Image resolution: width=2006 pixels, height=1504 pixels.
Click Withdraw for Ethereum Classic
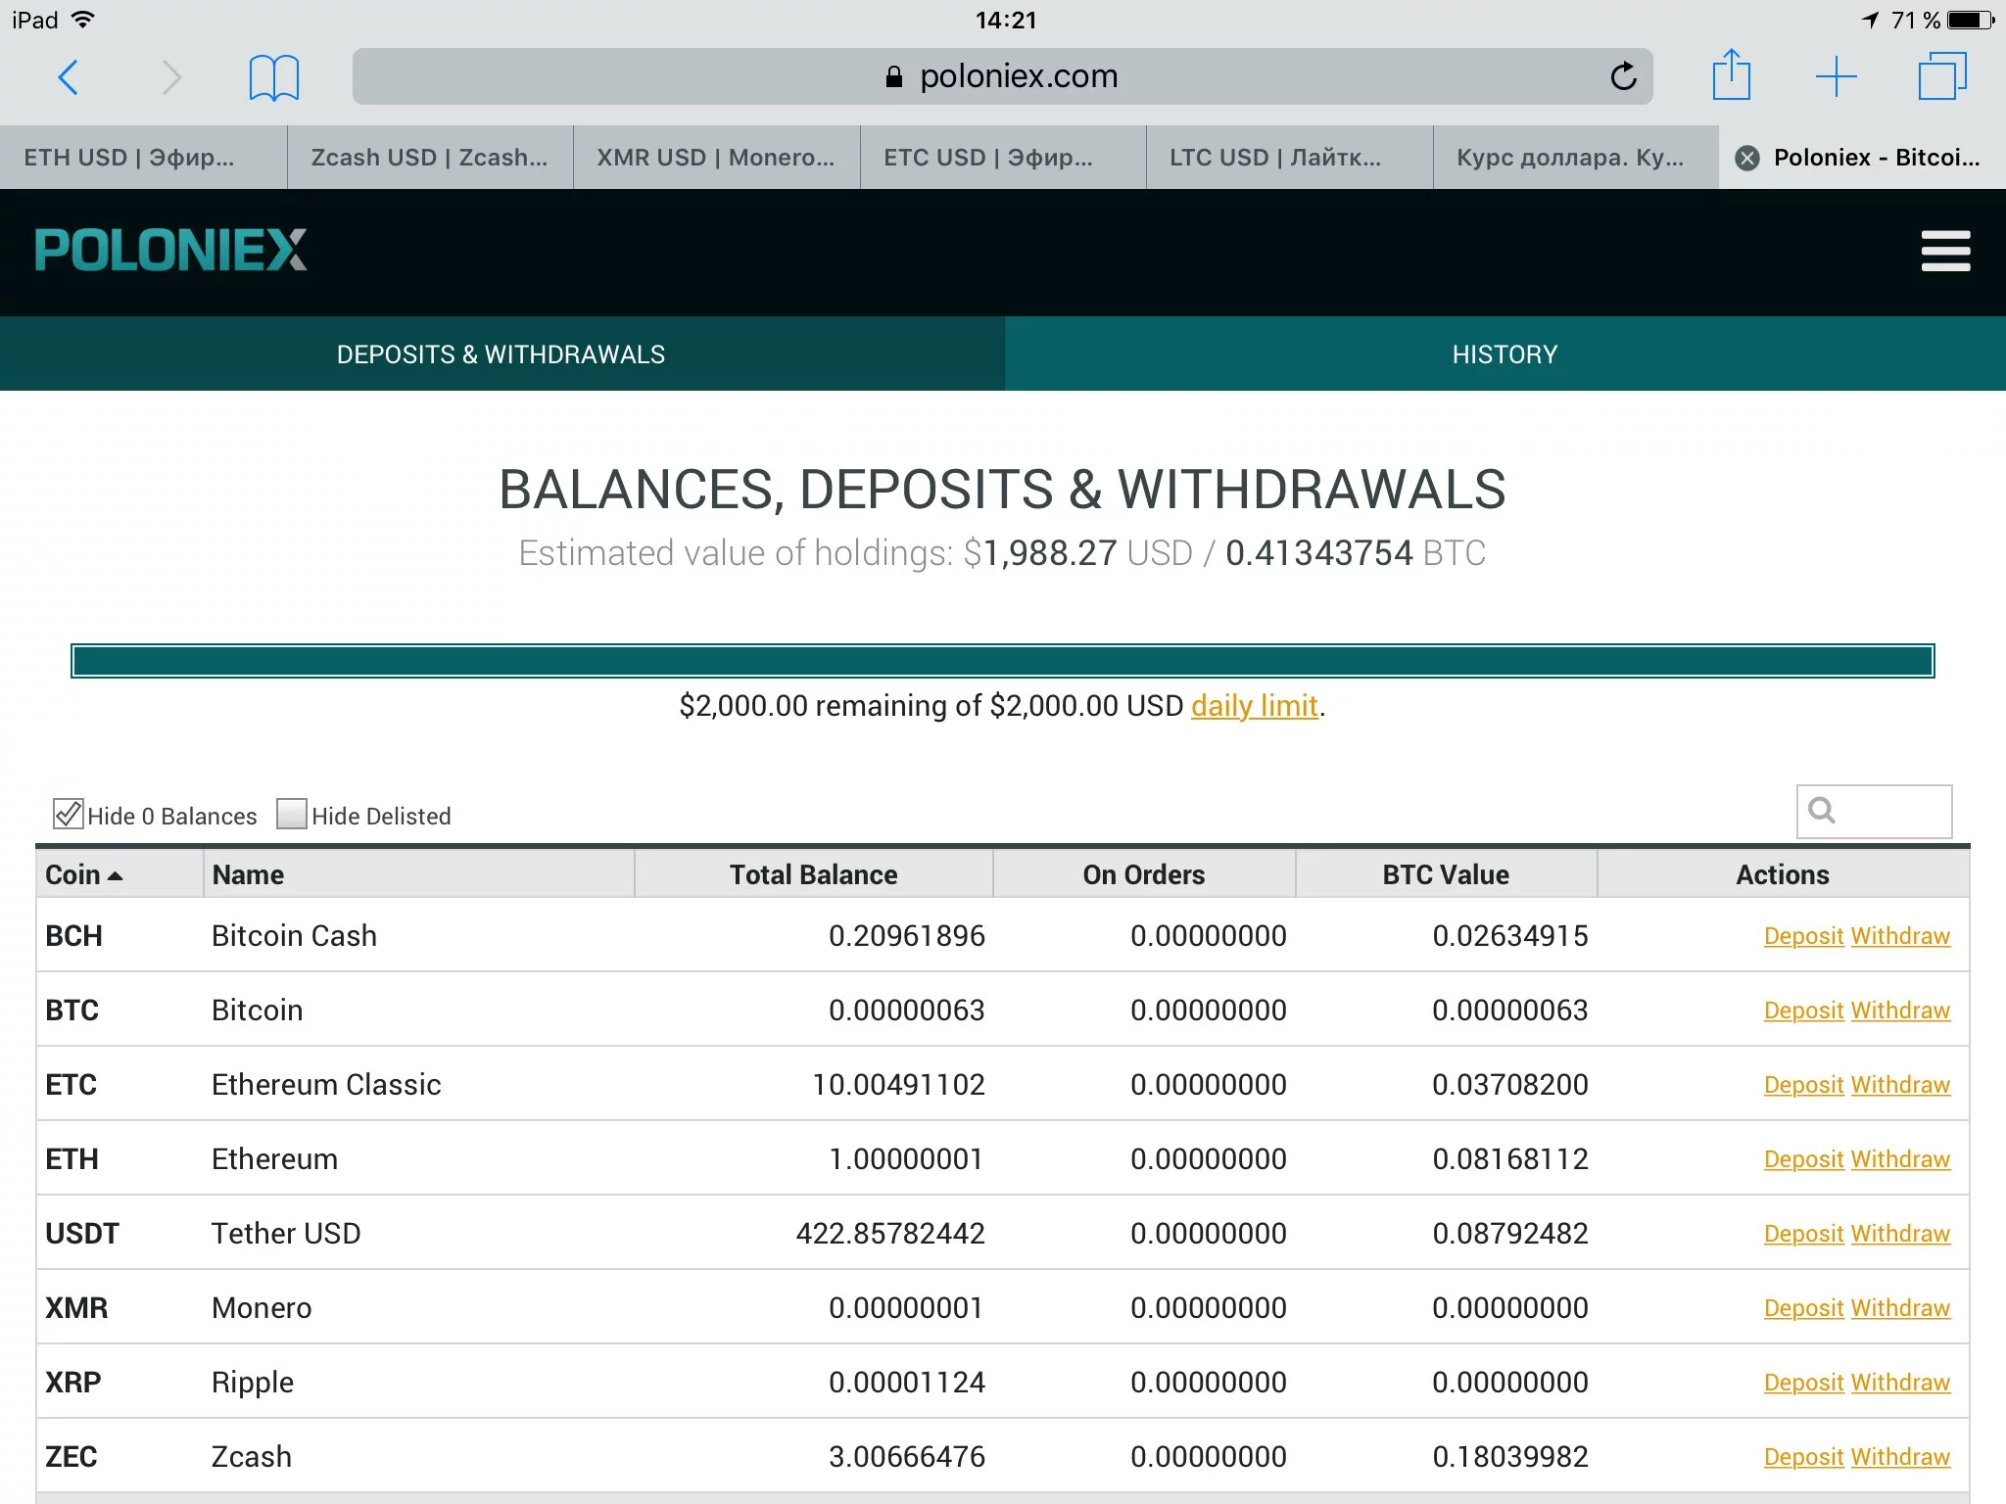click(1900, 1085)
